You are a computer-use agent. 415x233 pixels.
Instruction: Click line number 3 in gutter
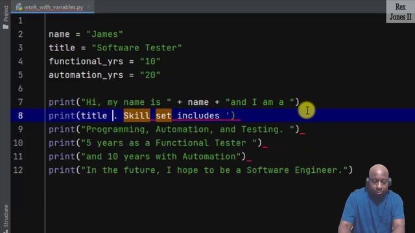click(20, 48)
